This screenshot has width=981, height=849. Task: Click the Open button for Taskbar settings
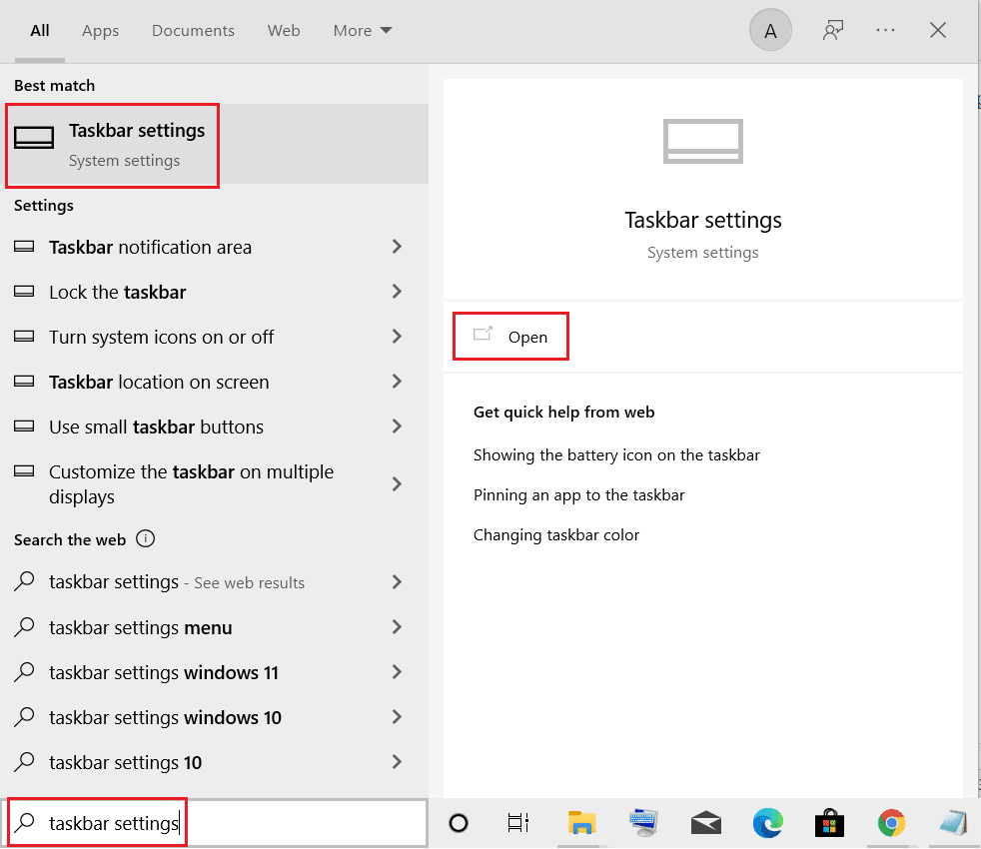pyautogui.click(x=510, y=337)
